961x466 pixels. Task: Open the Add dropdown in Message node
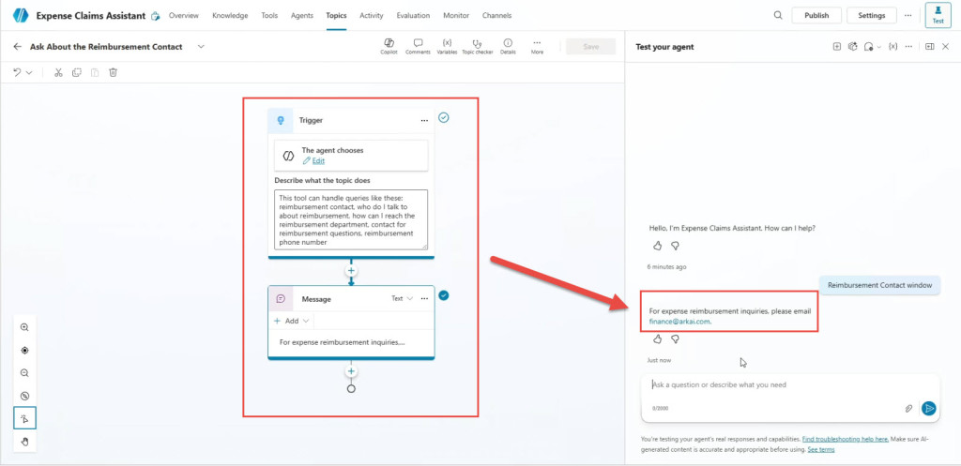pyautogui.click(x=293, y=321)
